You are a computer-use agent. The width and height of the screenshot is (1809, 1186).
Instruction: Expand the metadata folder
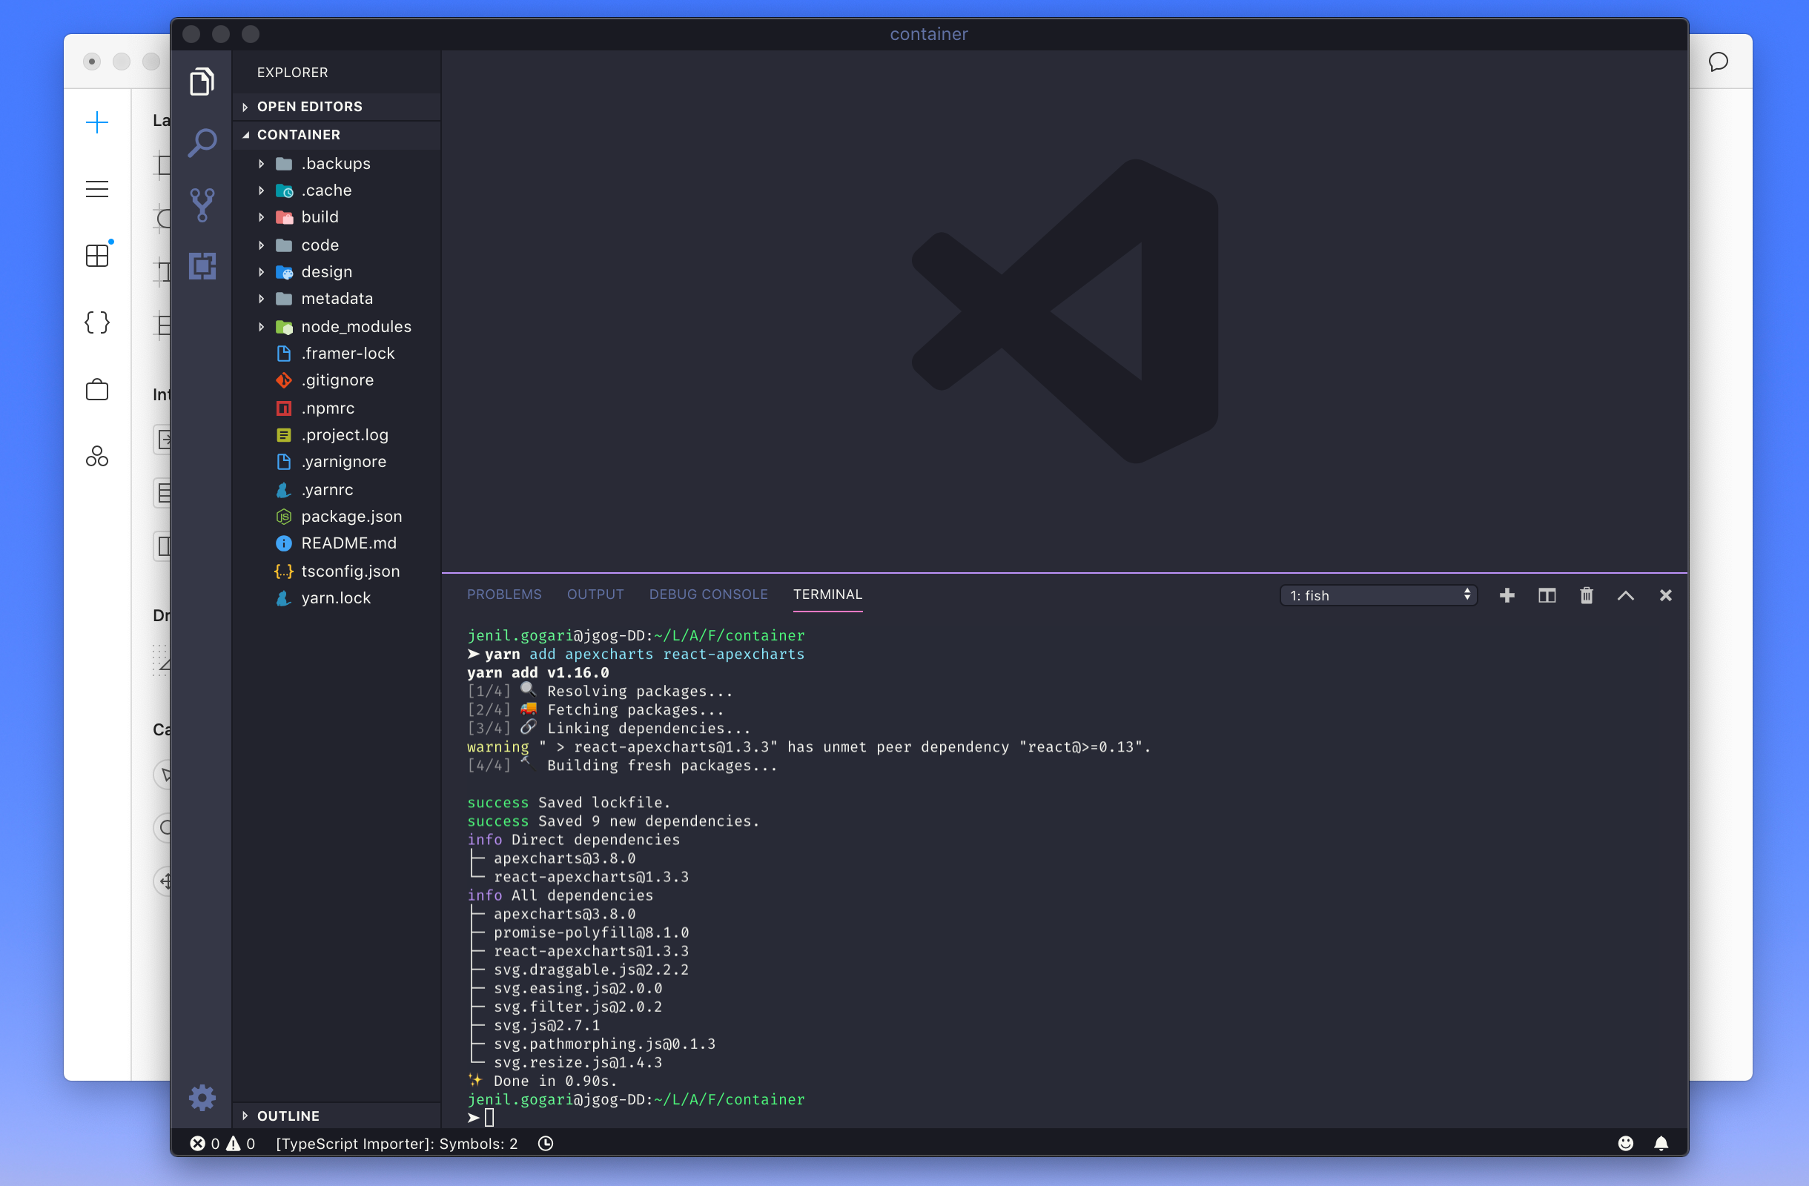(337, 298)
